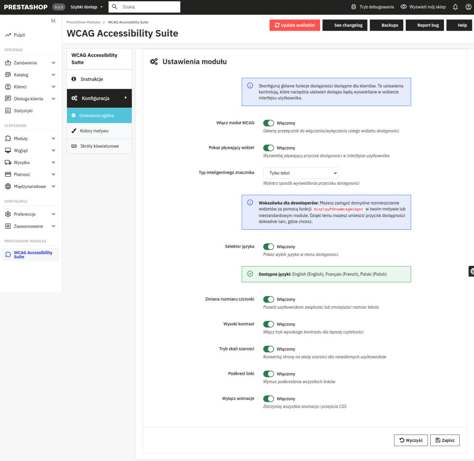This screenshot has width=474, height=461.
Task: Click the Katalog store icon
Action: 8,75
